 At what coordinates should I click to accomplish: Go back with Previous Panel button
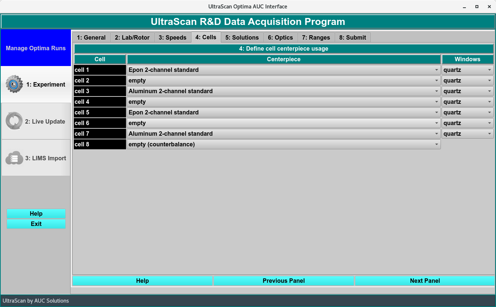point(283,281)
